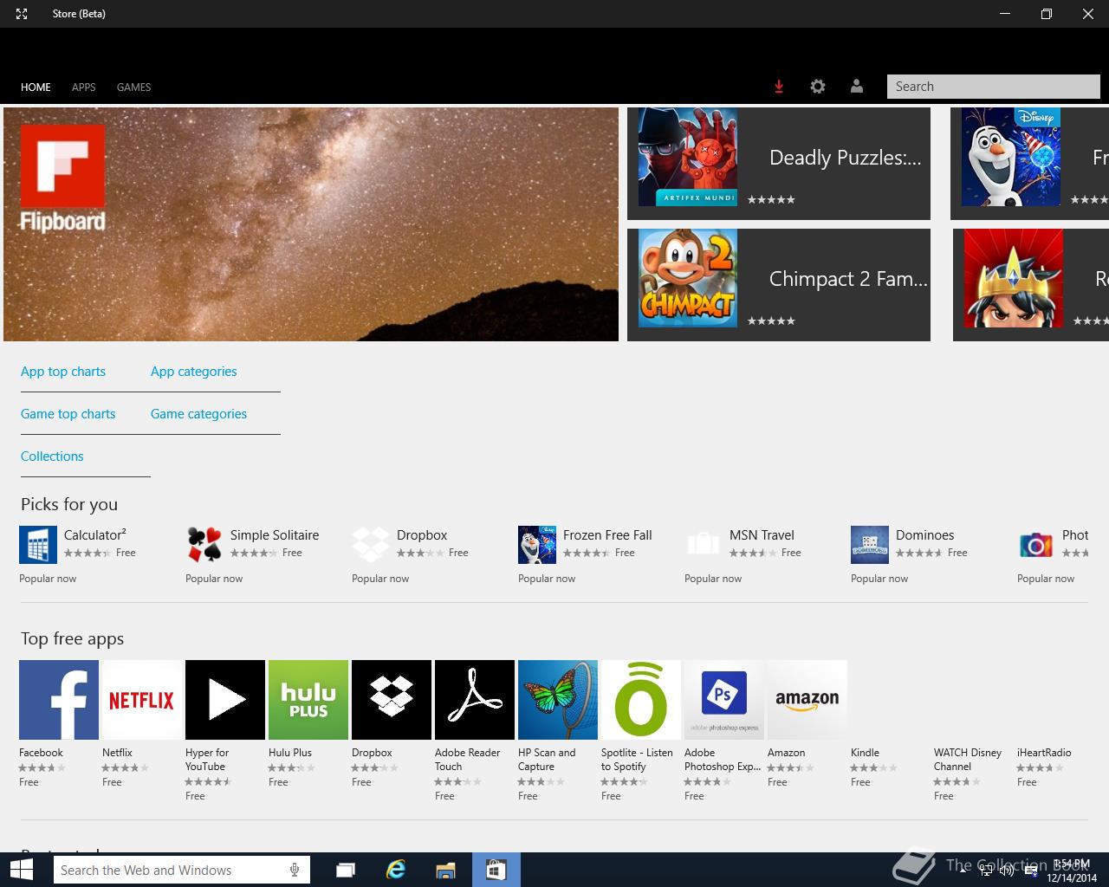
Task: Click the microphone icon in taskbar search
Action: (295, 870)
